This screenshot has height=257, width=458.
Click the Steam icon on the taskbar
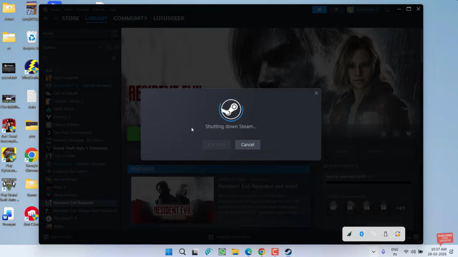(288, 252)
